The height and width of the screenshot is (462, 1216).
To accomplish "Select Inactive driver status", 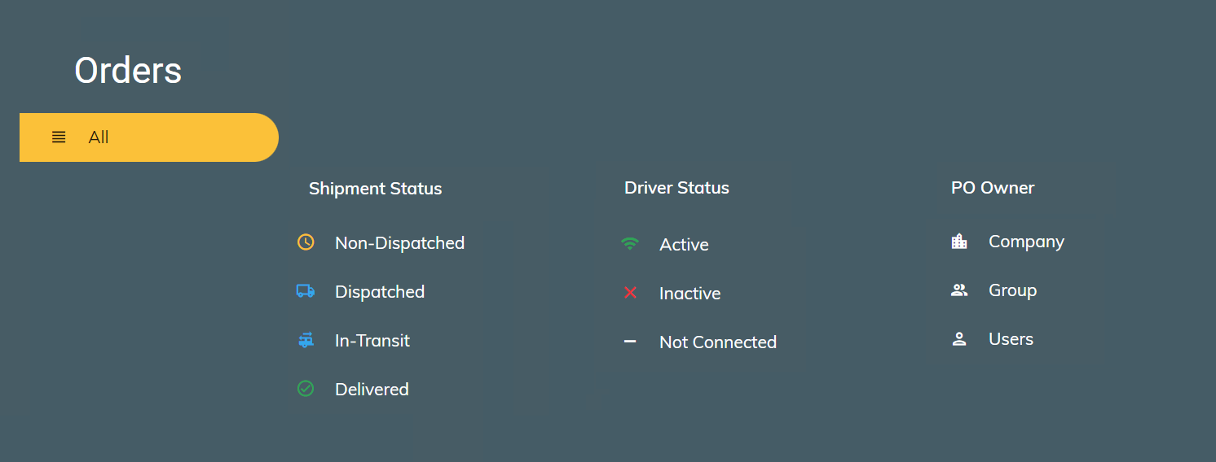I will point(690,293).
